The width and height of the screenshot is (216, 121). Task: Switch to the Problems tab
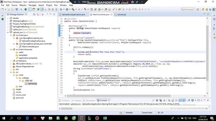pos(64,100)
